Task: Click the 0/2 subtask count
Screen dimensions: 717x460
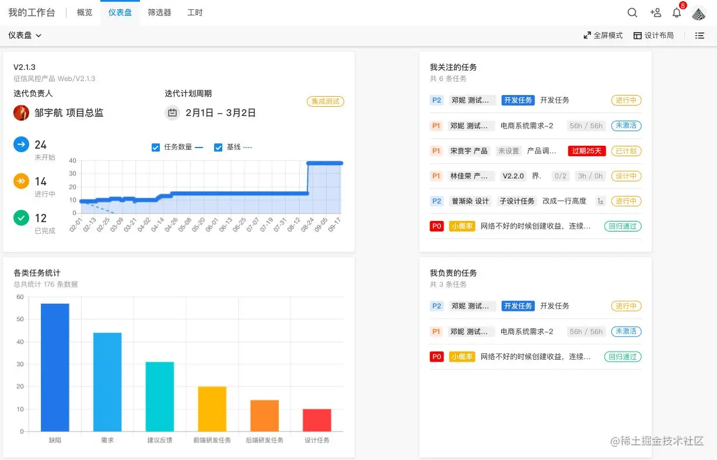Action: tap(560, 176)
